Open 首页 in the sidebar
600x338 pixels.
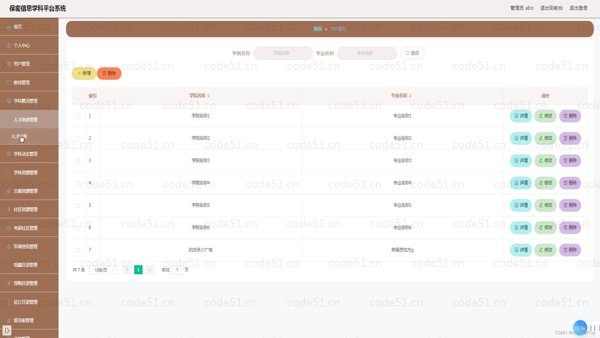(29, 27)
